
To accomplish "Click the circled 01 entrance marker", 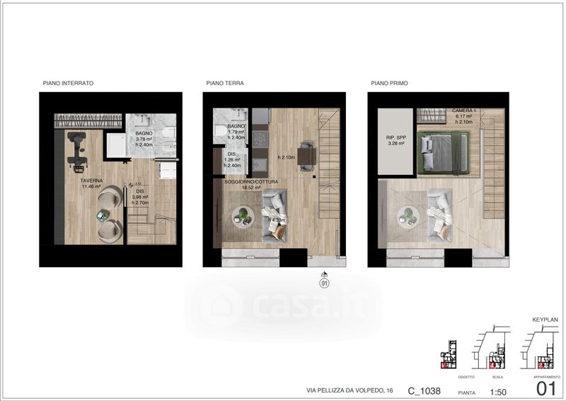I will tap(325, 283).
